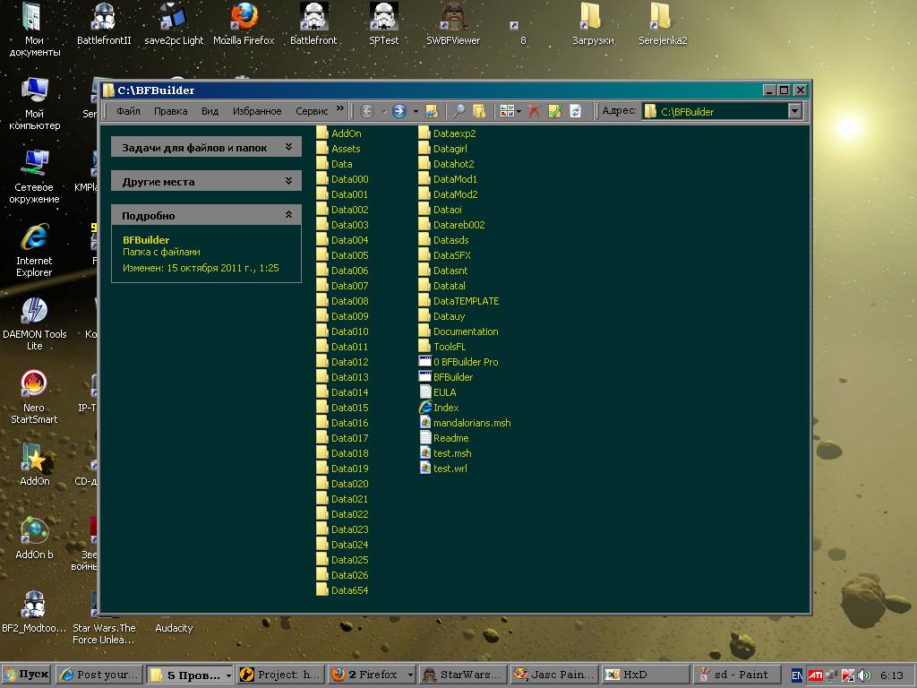917x688 pixels.
Task: Switch to the Jasc Paint taskbar button
Action: pyautogui.click(x=554, y=675)
